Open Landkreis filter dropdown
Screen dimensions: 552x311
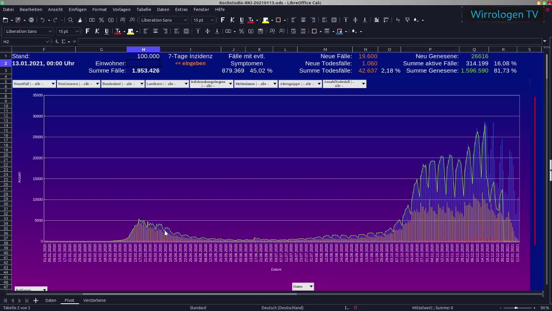[186, 84]
